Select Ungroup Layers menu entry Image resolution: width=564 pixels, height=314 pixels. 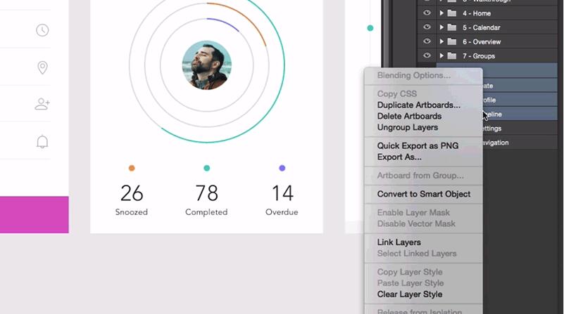[408, 127]
